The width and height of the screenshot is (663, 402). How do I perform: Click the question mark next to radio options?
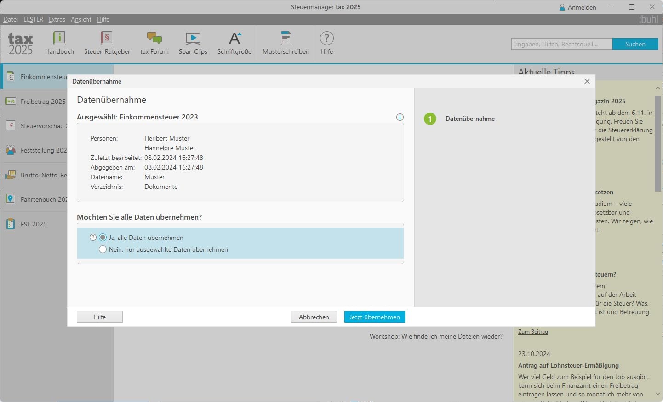click(93, 238)
